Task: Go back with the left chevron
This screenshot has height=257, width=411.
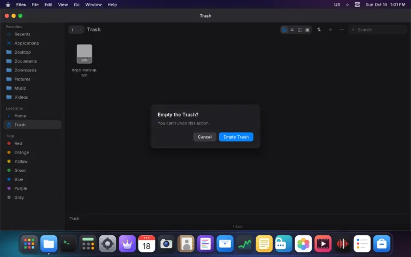Action: tap(72, 30)
